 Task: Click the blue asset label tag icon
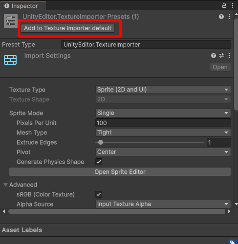(233, 242)
